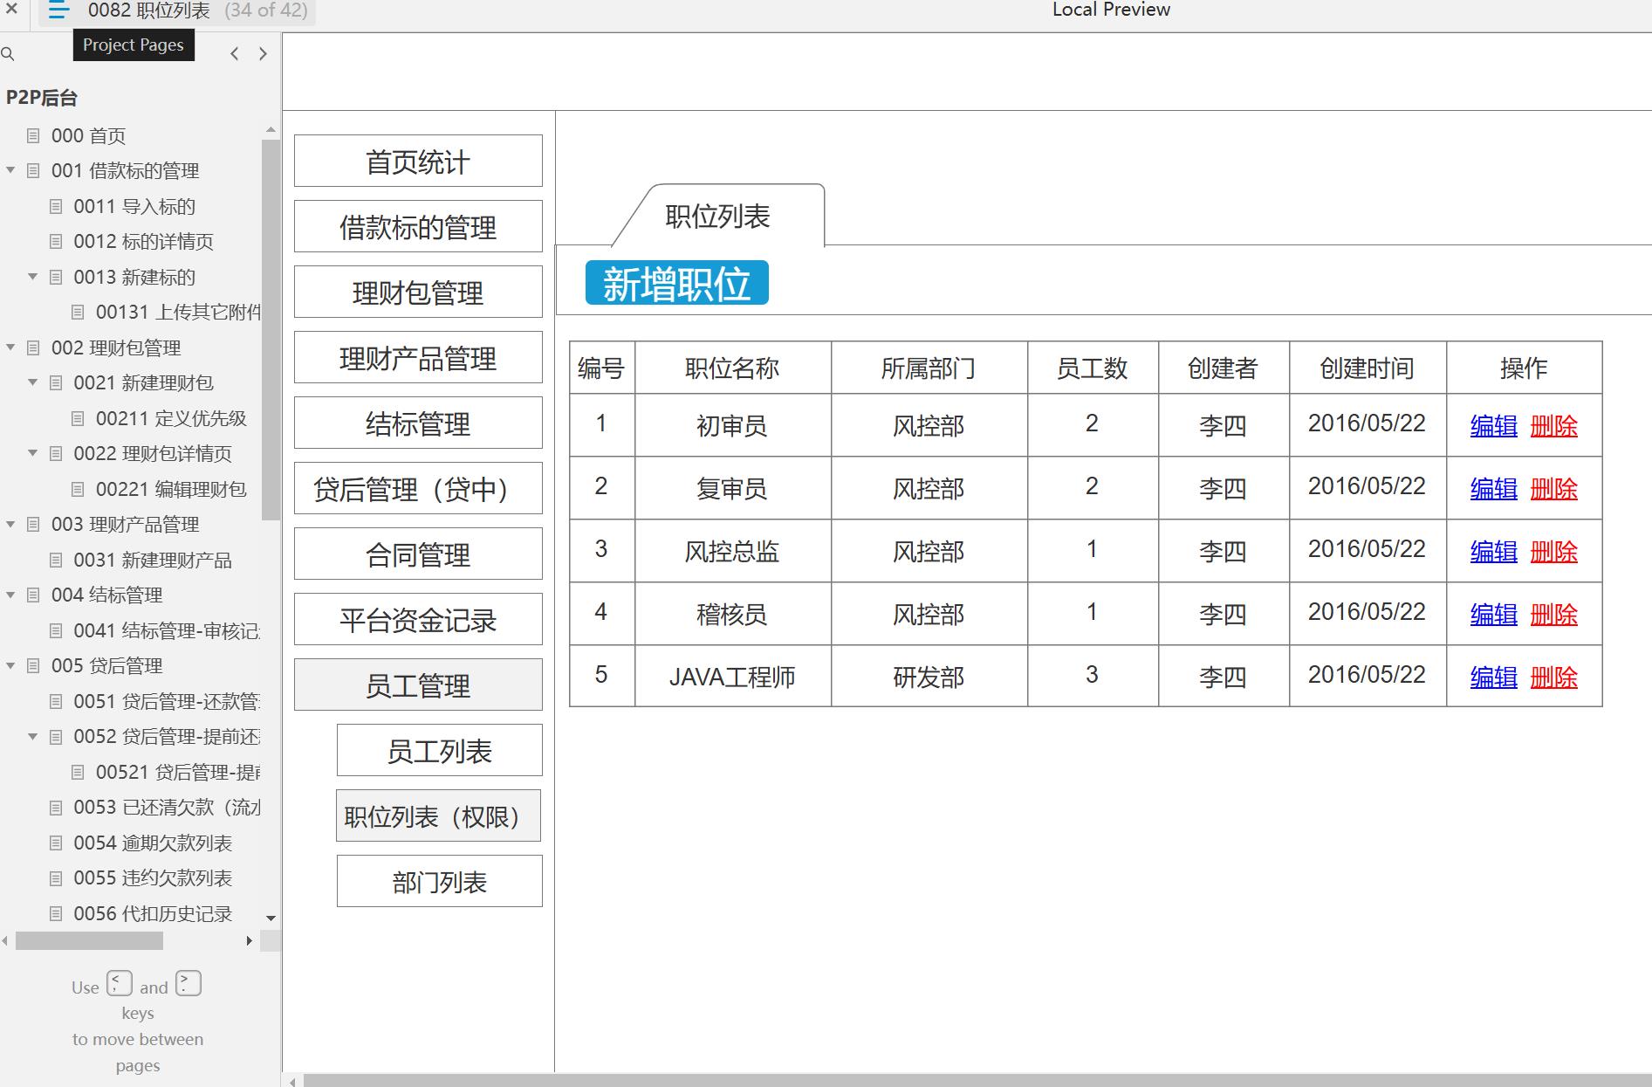Open page 0051 贷后管理-还款管
This screenshot has height=1087, width=1652.
tap(167, 701)
